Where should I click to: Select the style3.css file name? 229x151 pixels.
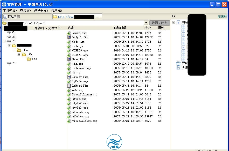coord(80,108)
